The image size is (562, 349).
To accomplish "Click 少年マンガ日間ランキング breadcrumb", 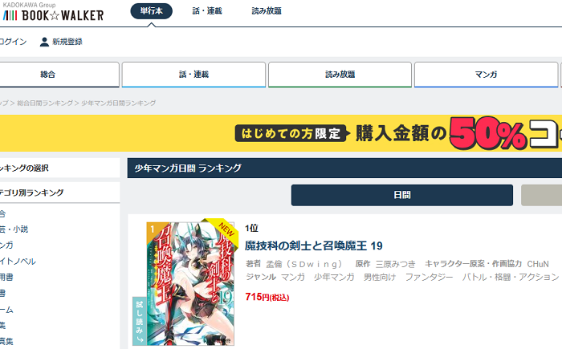I will click(119, 103).
